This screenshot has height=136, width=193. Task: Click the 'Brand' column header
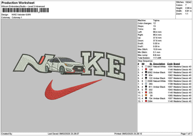177,64
